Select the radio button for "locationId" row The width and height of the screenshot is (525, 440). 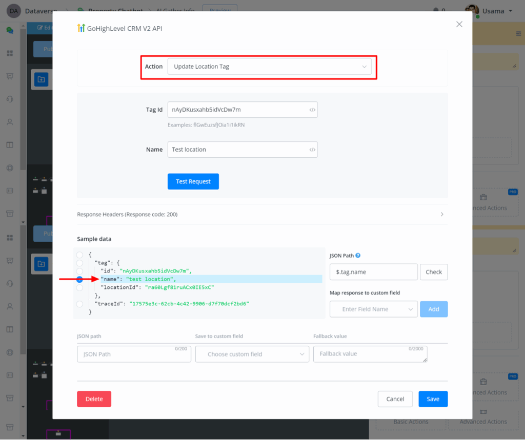tap(79, 288)
